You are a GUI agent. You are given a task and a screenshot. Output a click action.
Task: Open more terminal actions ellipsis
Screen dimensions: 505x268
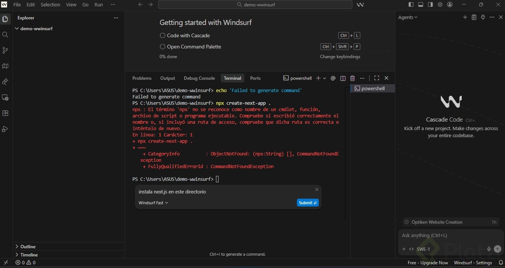(x=362, y=78)
